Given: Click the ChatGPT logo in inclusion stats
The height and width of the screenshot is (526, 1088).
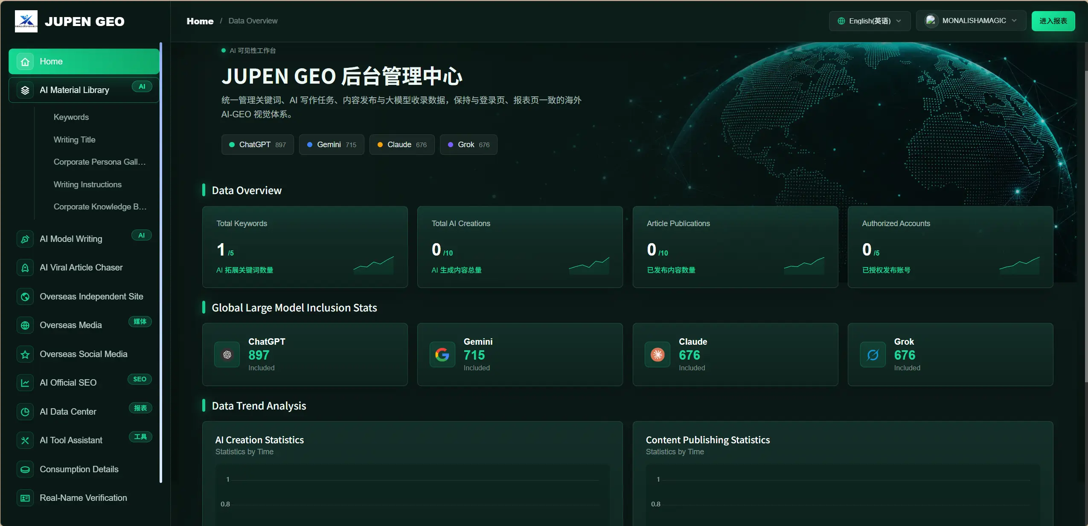Looking at the screenshot, I should [x=227, y=355].
